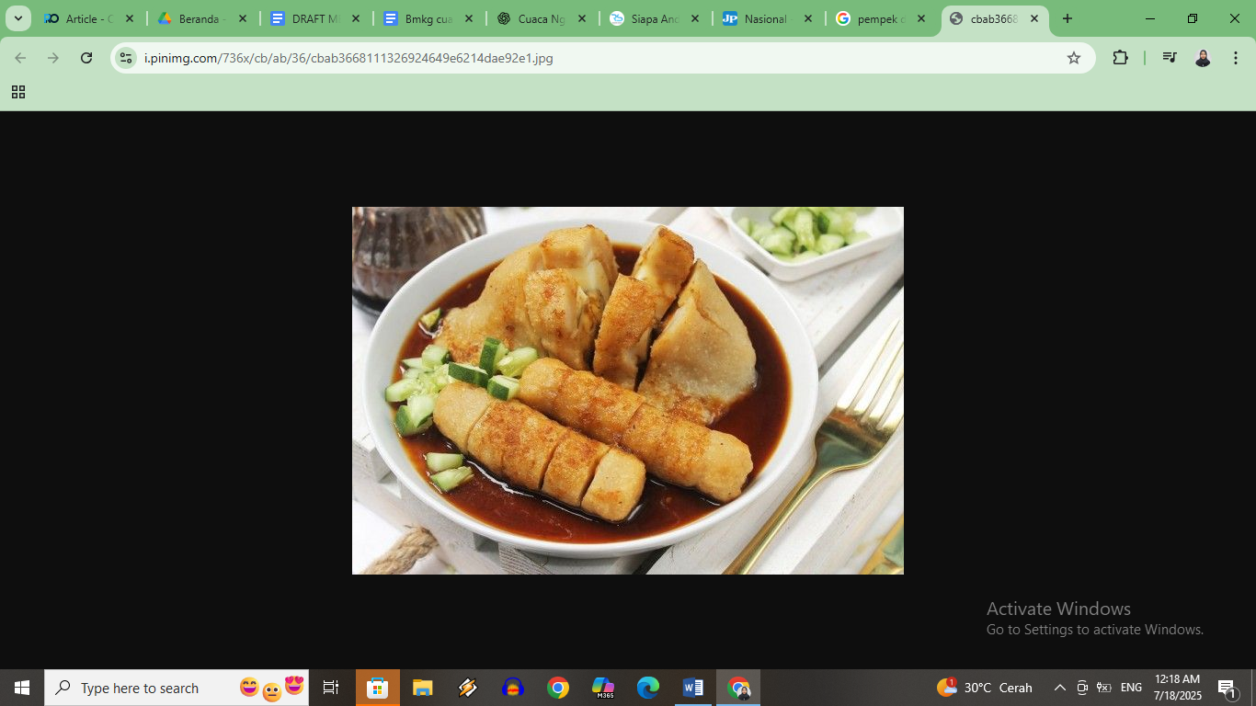
Task: Open a new tab with the plus button
Action: (x=1068, y=17)
